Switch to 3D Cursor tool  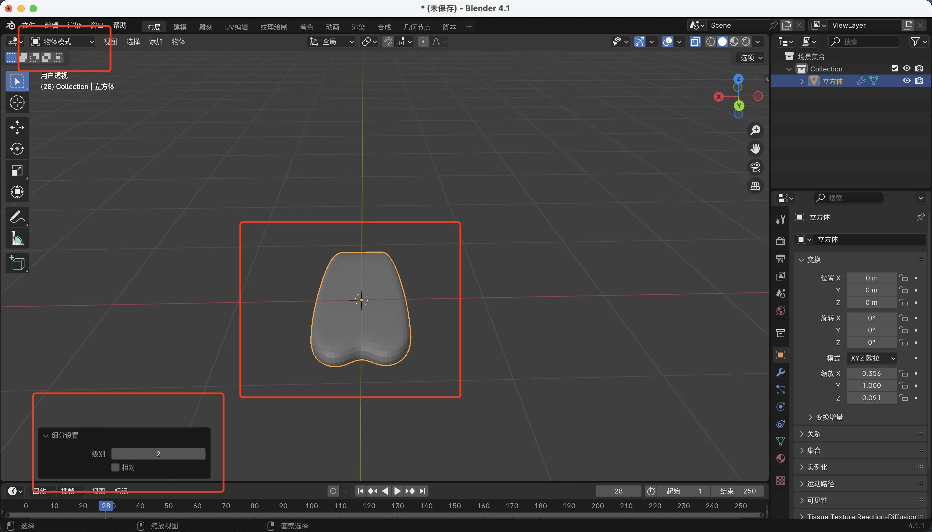[17, 103]
